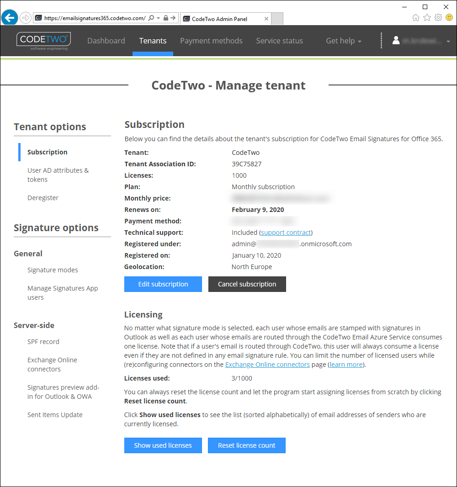Click the browser back arrow

click(9, 17)
